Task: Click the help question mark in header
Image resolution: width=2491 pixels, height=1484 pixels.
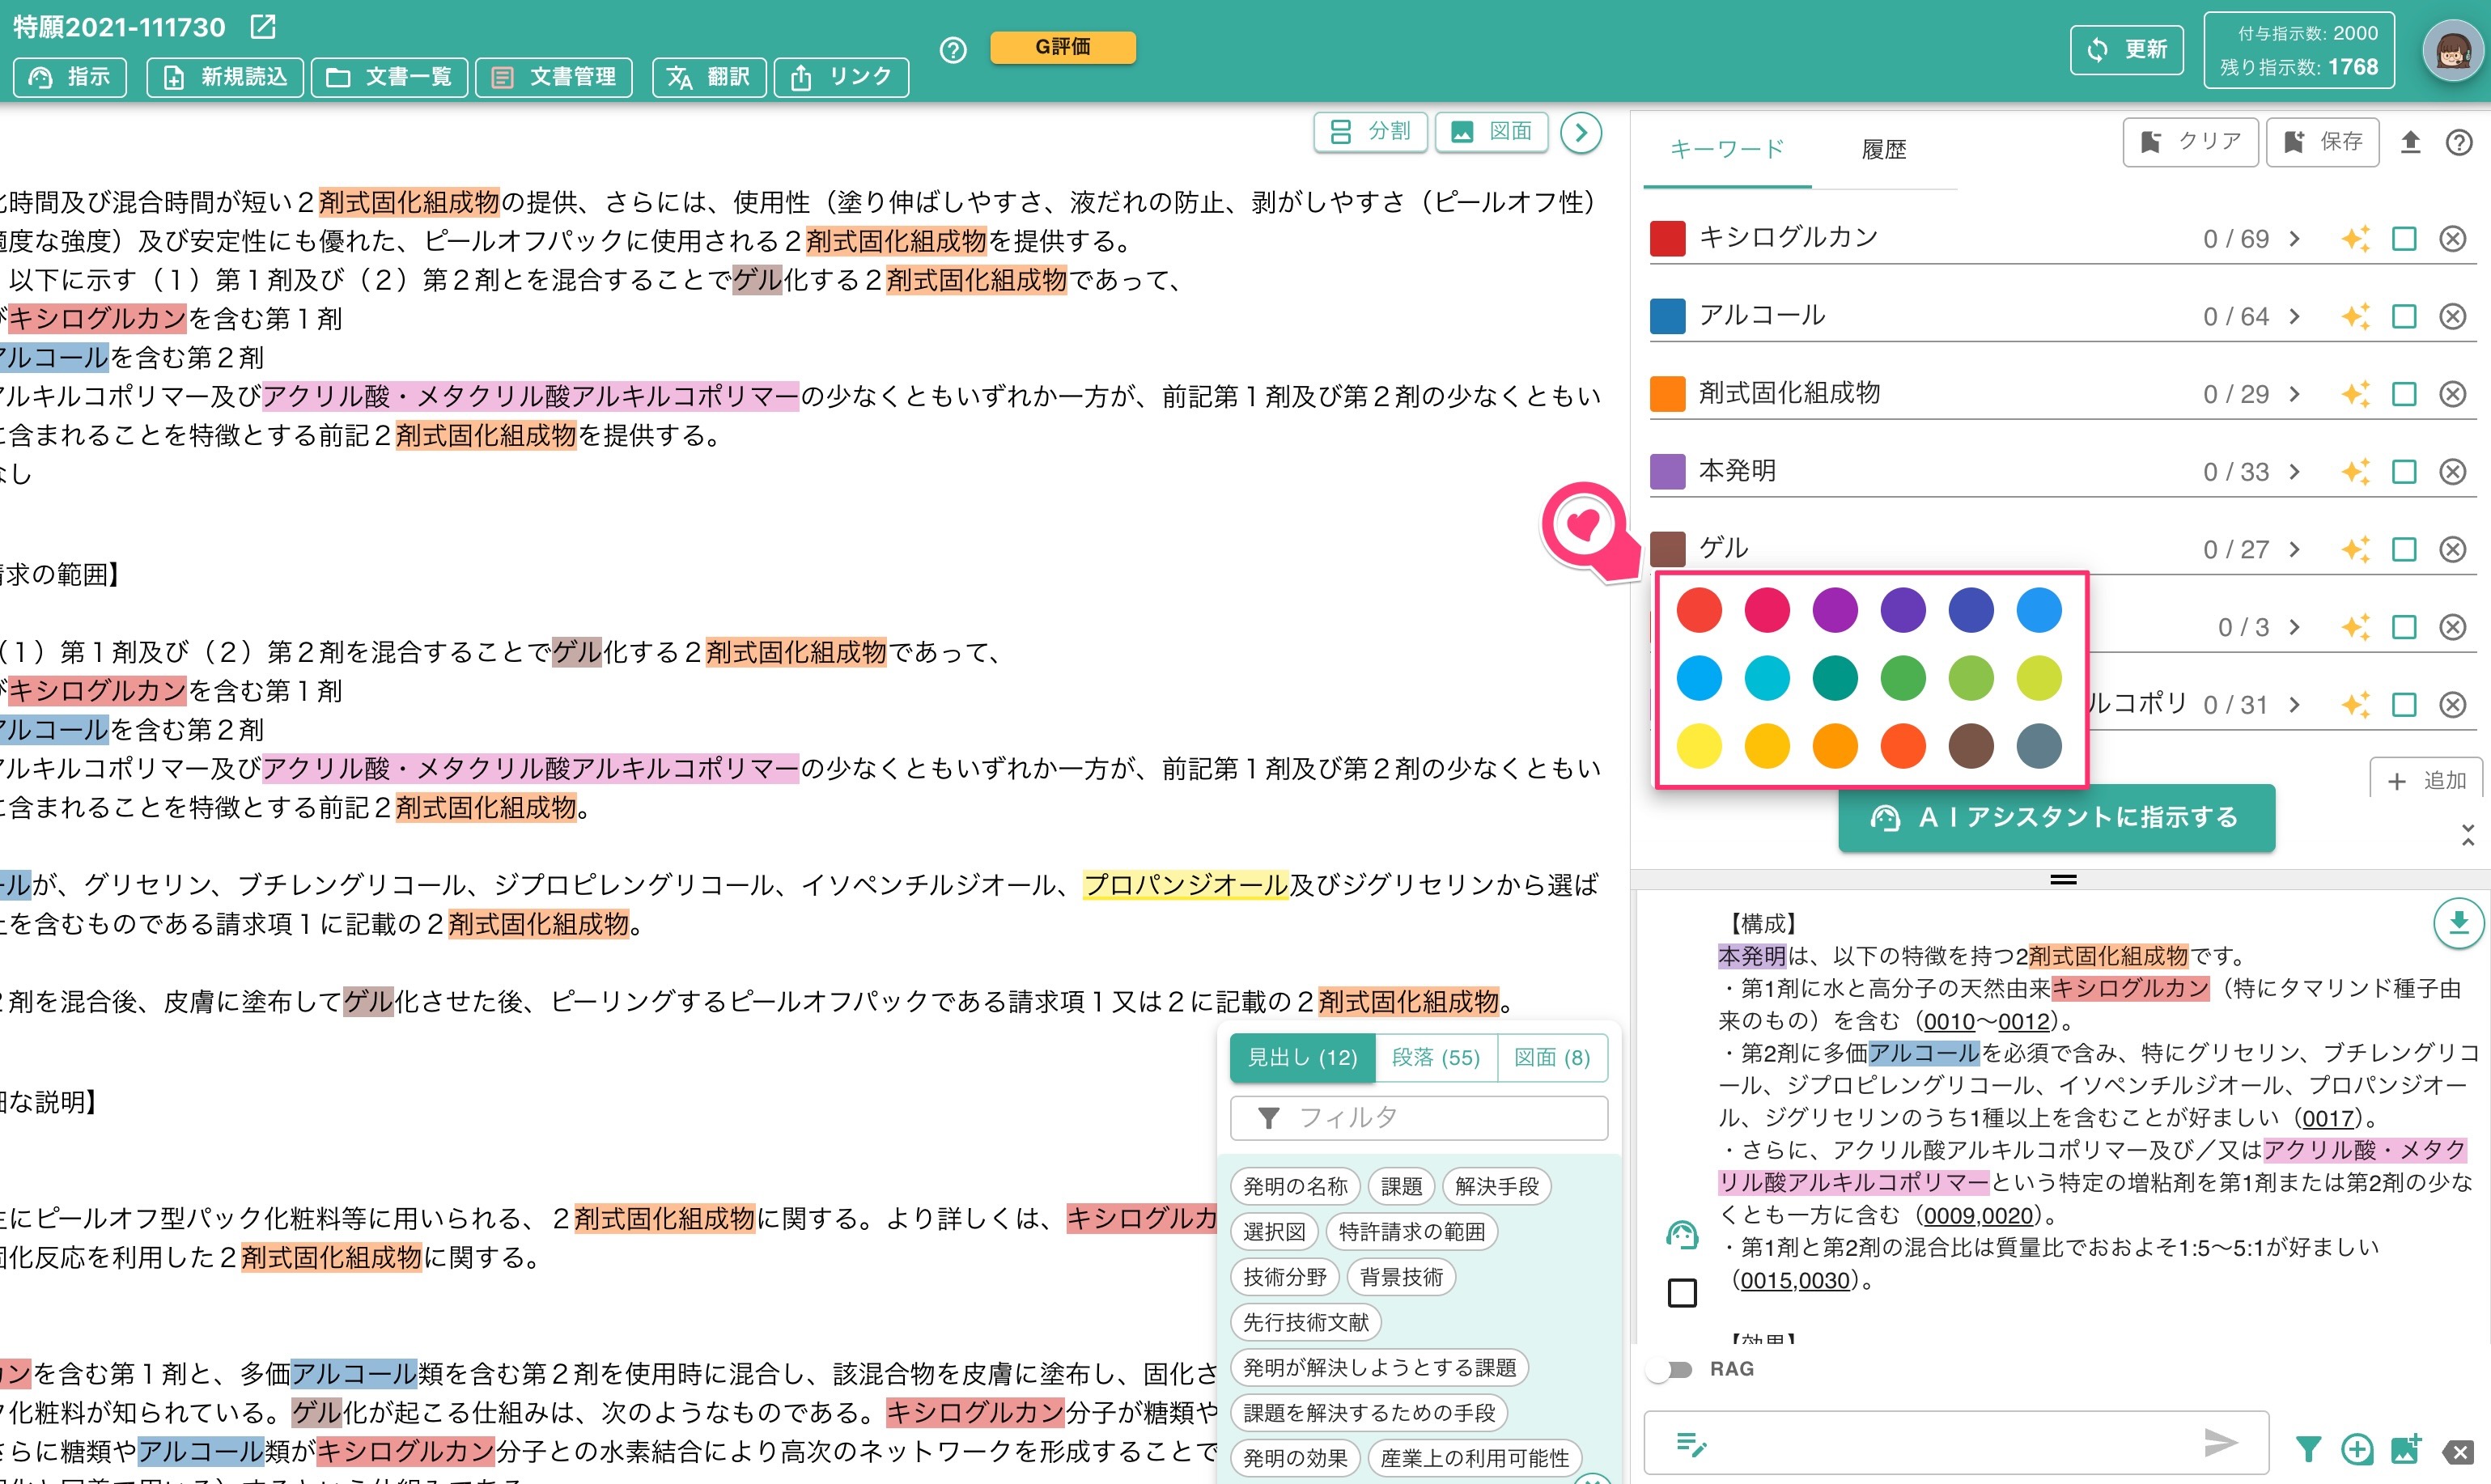Action: (953, 49)
